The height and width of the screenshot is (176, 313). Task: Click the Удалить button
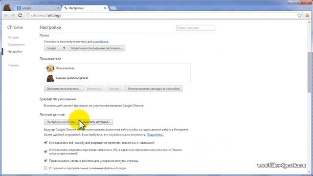(x=115, y=89)
